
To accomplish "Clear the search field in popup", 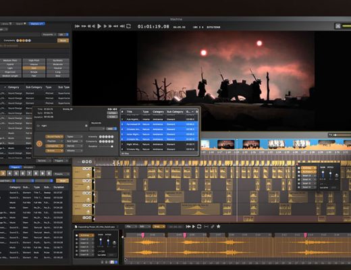I will click(x=86, y=126).
